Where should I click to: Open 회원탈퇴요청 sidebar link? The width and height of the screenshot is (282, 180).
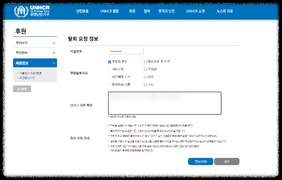27,78
